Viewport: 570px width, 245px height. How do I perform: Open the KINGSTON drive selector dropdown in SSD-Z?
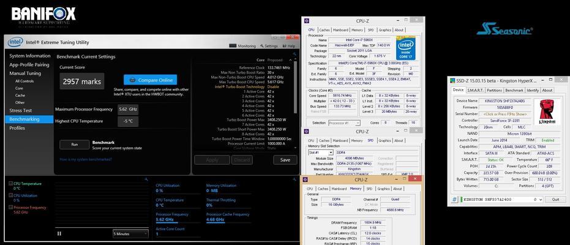(501, 200)
